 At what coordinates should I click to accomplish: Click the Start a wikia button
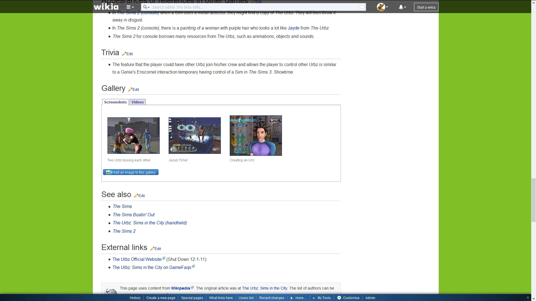point(426,7)
